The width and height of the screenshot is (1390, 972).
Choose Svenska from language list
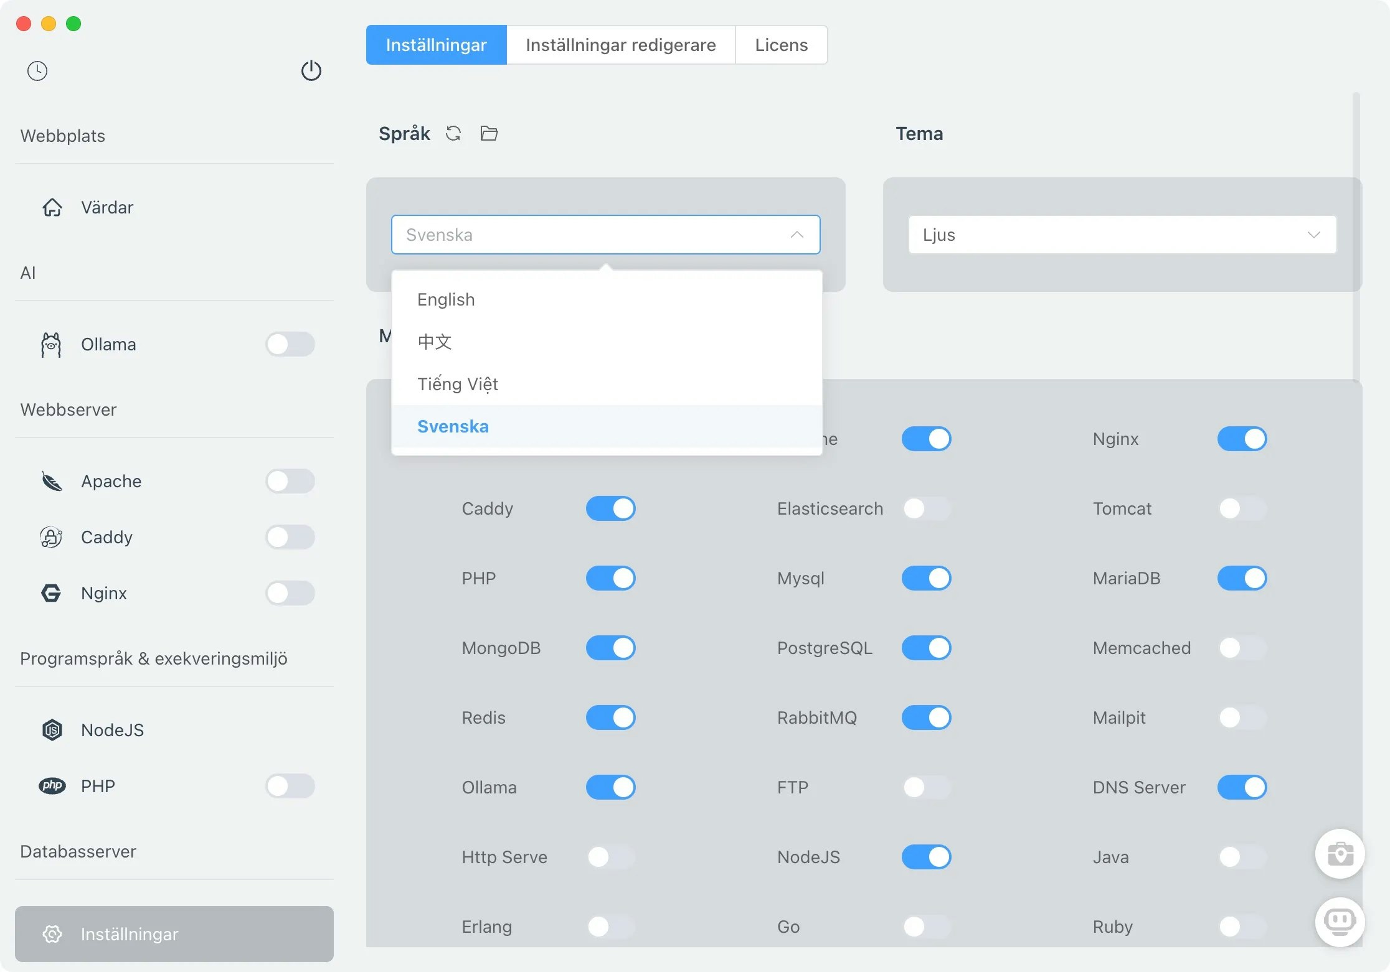[607, 426]
